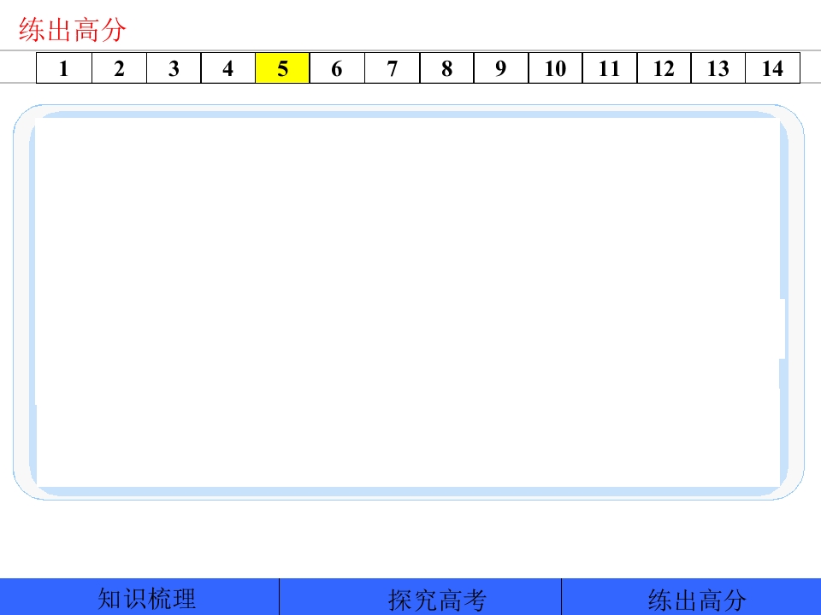Viewport: 821px width, 615px height.
Task: Jump to question 2
Action: point(120,68)
